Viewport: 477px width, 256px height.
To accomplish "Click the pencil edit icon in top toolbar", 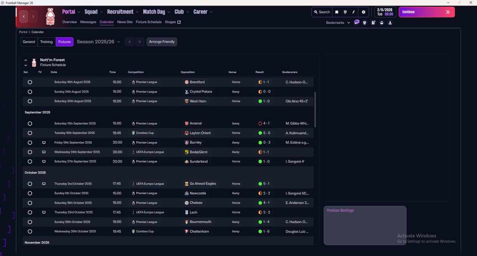I will tap(354, 12).
